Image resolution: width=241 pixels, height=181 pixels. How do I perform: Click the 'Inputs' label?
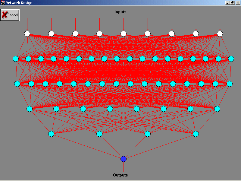pos(120,12)
